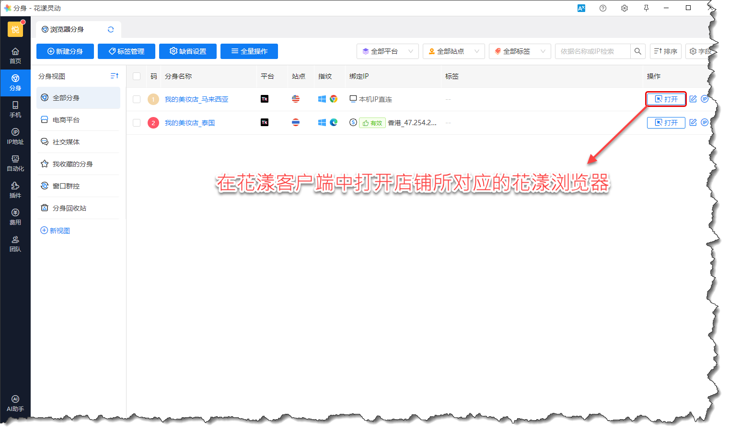The image size is (729, 434).
Task: Click the 全量操作 button
Action: 249,51
